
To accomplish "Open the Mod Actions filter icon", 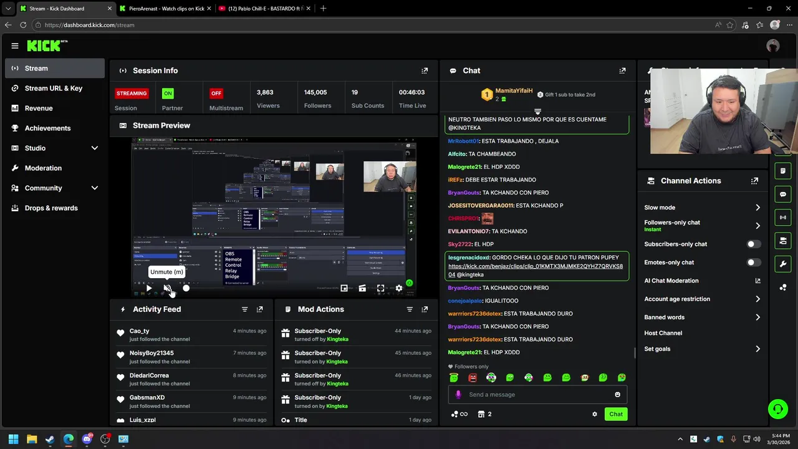I will pos(410,309).
